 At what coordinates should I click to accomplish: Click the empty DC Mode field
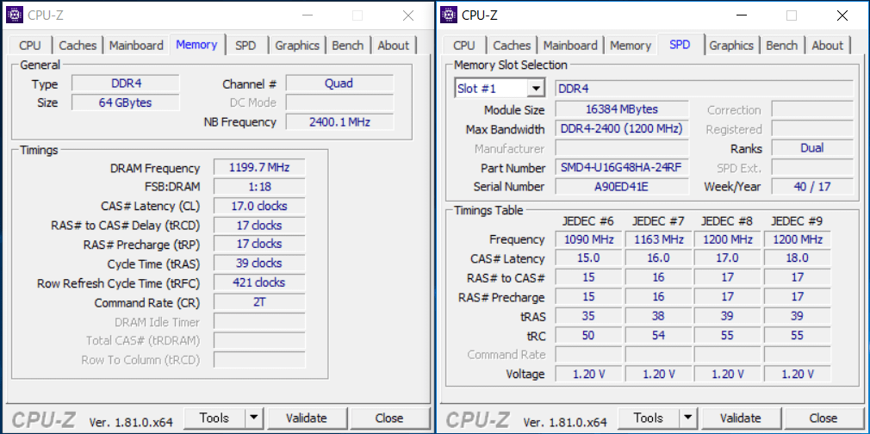coord(339,102)
